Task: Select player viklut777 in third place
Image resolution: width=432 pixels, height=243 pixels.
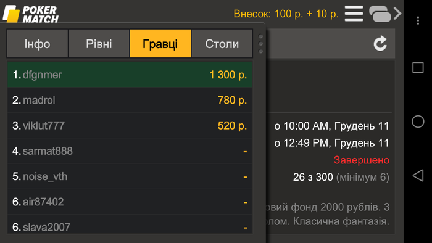Action: pyautogui.click(x=130, y=125)
